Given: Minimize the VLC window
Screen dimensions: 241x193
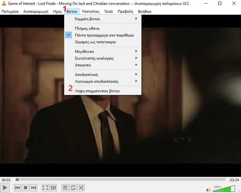Looking at the screenshot, I should coord(206,3).
